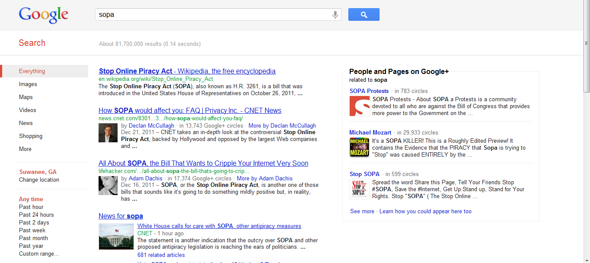Open White House calls for care article
Screen dimensions: 590x263
click(219, 226)
